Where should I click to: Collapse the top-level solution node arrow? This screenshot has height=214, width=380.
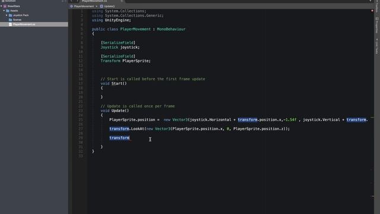[x=1, y=6]
